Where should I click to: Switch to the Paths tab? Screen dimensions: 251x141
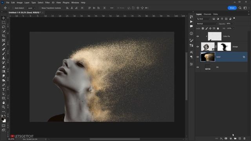215,14
